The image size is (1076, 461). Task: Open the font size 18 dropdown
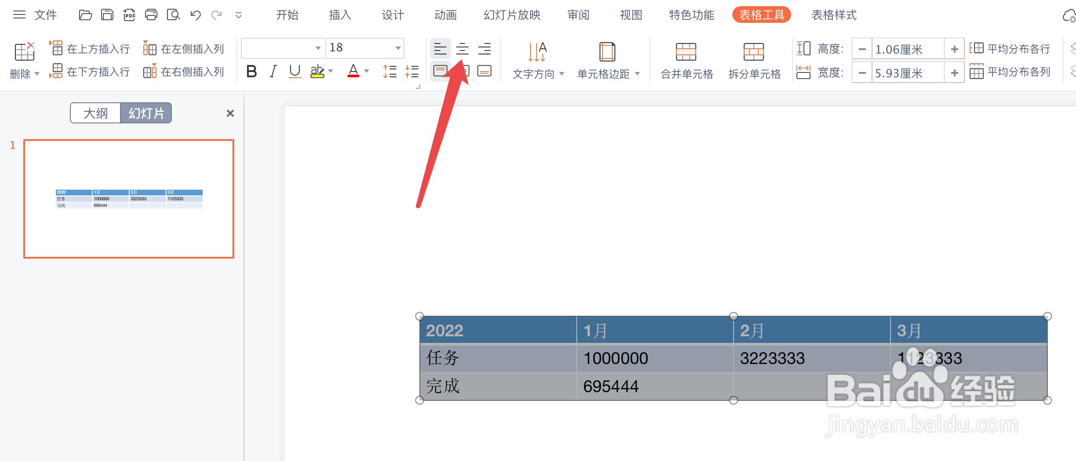[x=398, y=48]
